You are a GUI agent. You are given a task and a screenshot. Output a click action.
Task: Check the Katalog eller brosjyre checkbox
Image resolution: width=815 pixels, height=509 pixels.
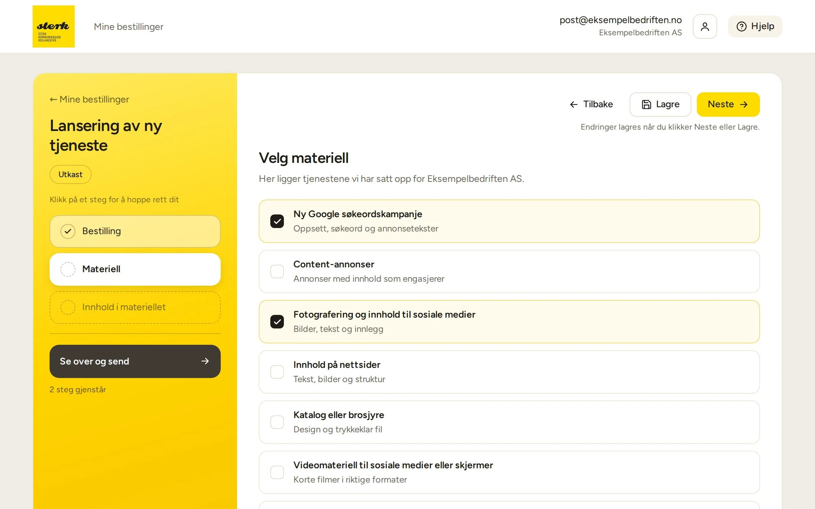pos(277,422)
